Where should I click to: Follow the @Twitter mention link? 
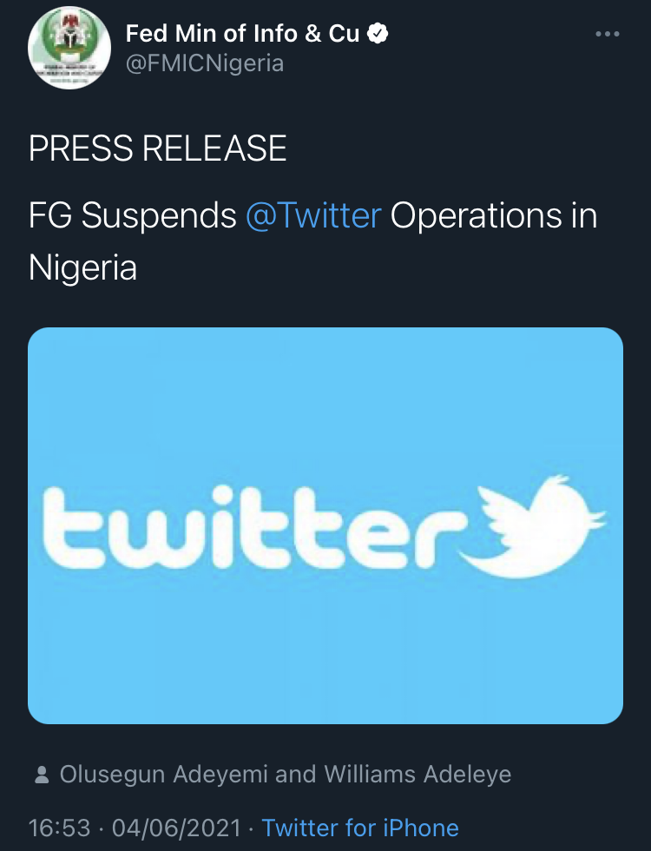[313, 215]
